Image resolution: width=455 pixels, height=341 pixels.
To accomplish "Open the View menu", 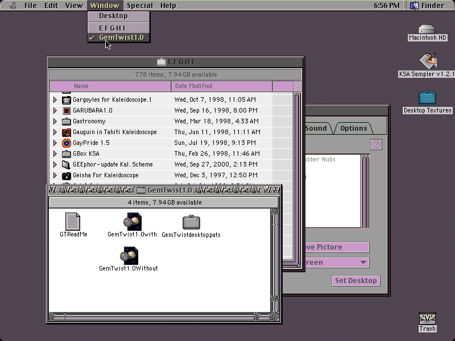I will [x=74, y=5].
